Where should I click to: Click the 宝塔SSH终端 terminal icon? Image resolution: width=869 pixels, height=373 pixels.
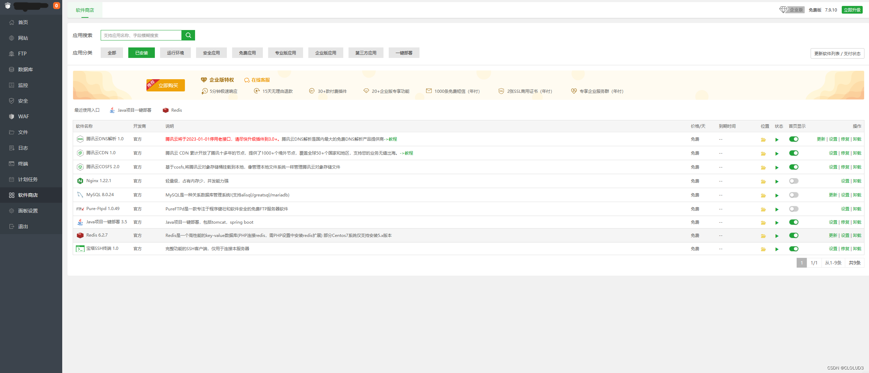[x=80, y=248]
